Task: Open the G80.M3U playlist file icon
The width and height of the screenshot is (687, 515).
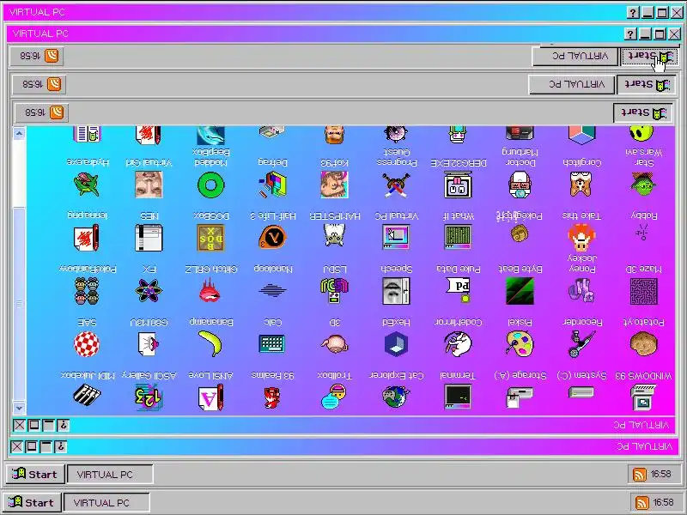Action: 149,344
